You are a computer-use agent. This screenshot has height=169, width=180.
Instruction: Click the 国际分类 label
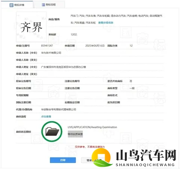(112, 46)
